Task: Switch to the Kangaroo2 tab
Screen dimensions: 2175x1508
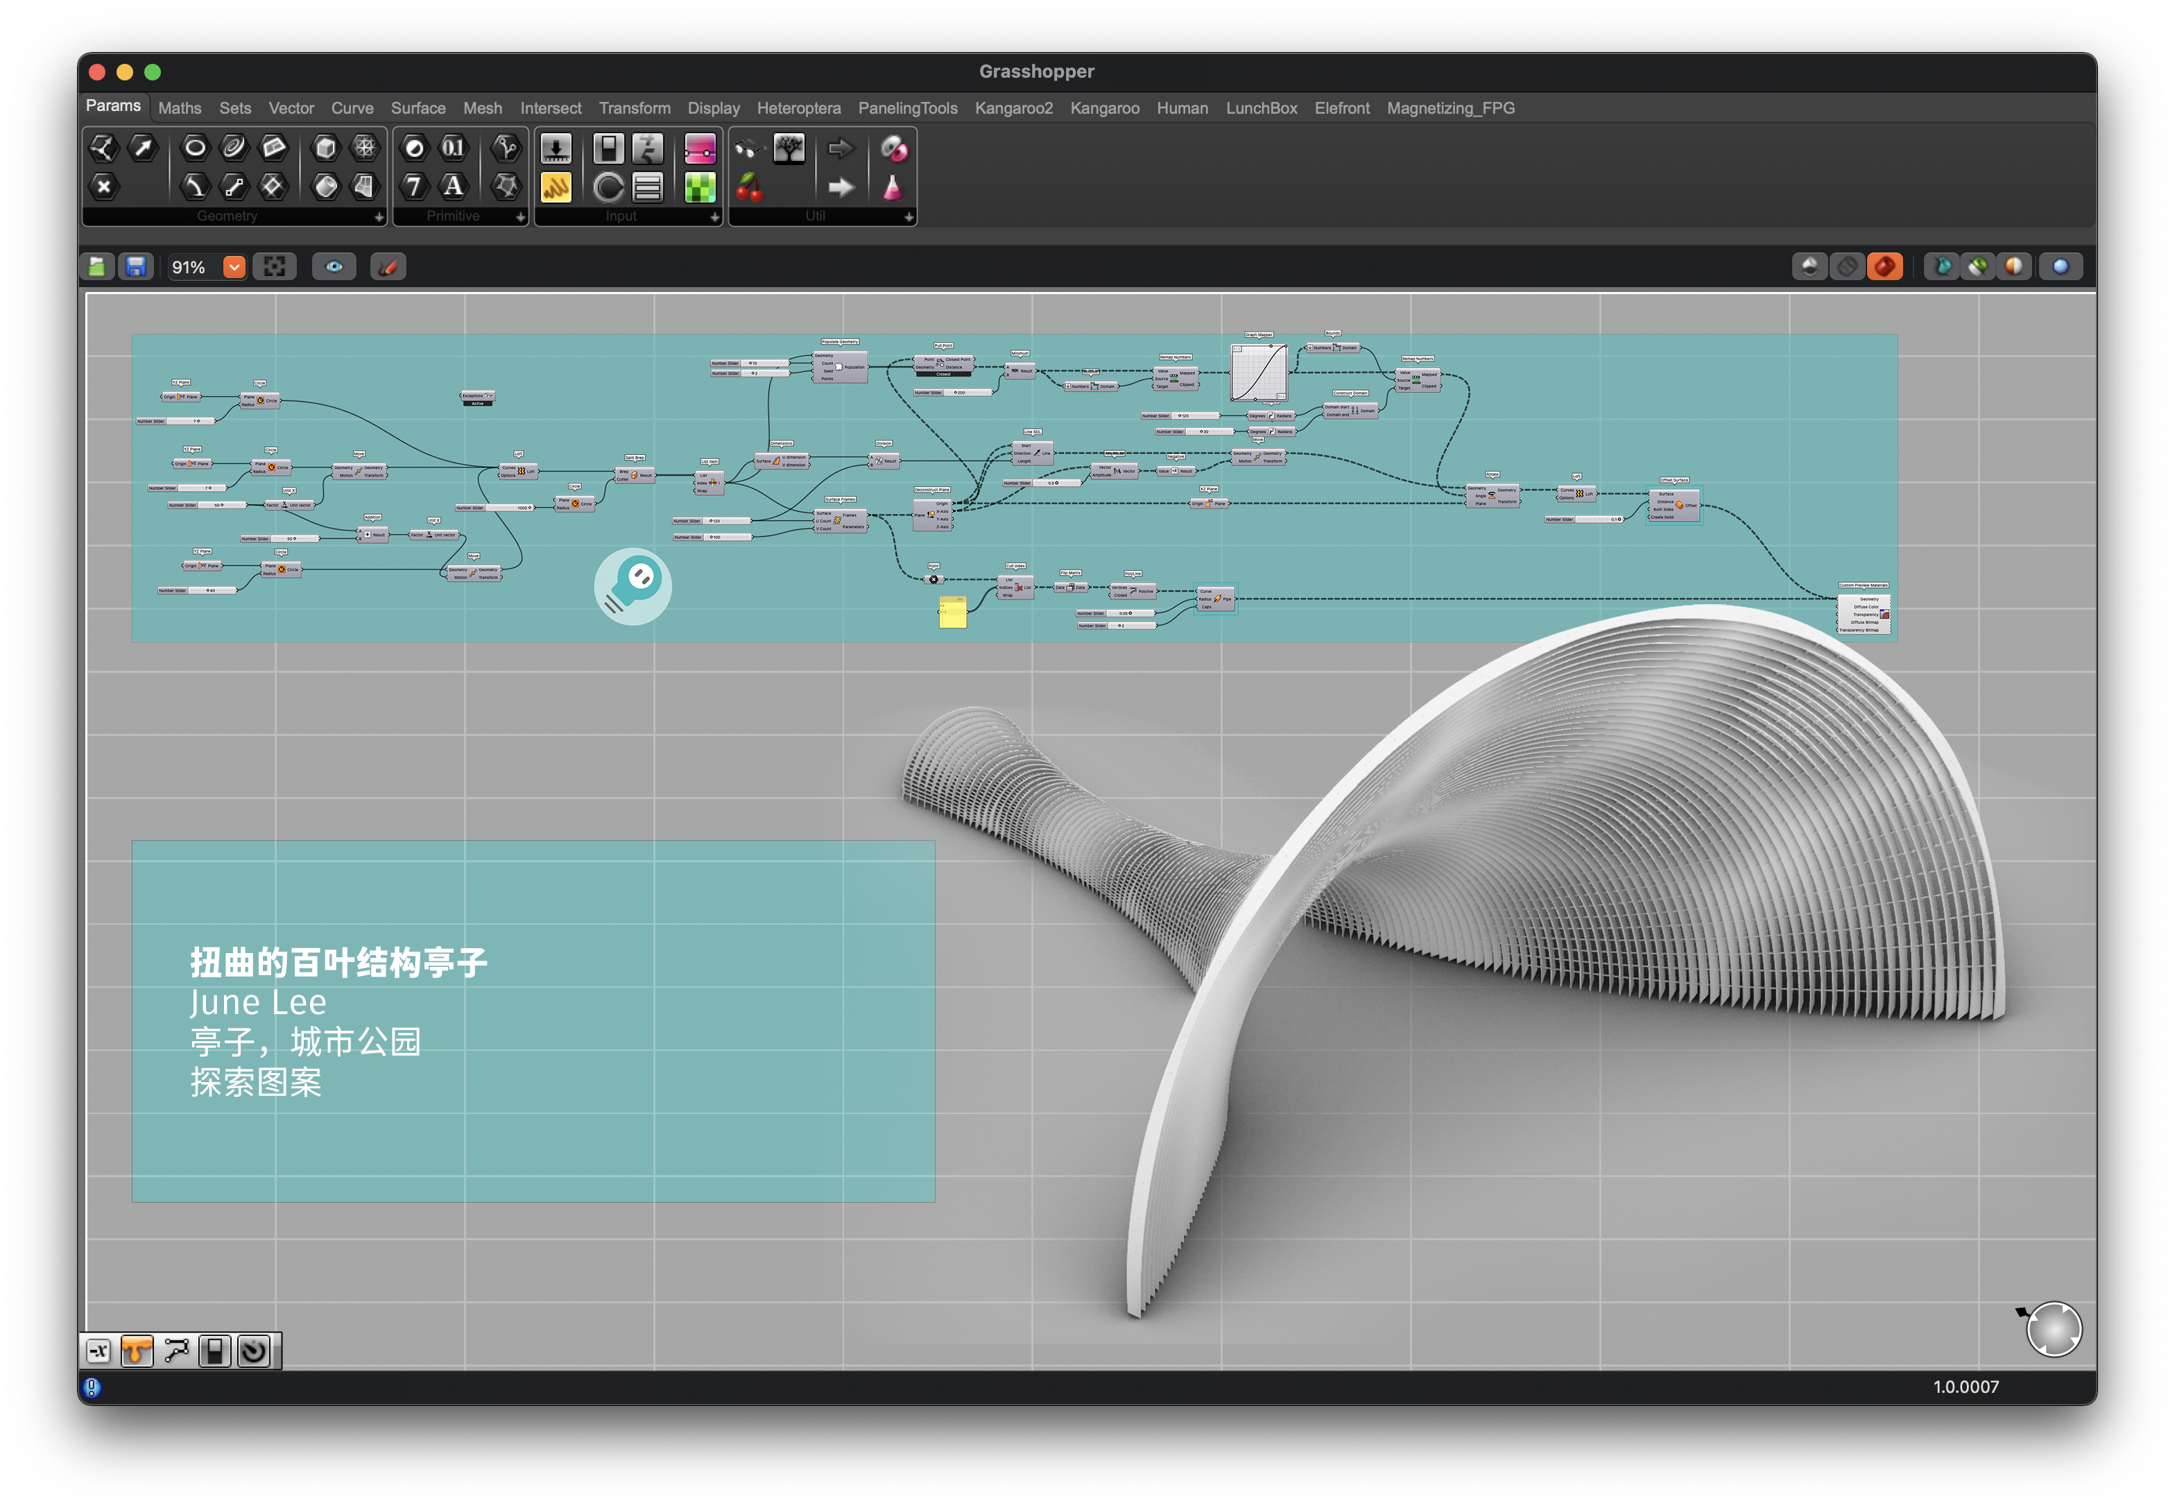Action: (x=1013, y=108)
